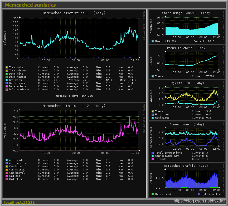
Task: Click the Items in cache (1day) title
Action: click(187, 48)
